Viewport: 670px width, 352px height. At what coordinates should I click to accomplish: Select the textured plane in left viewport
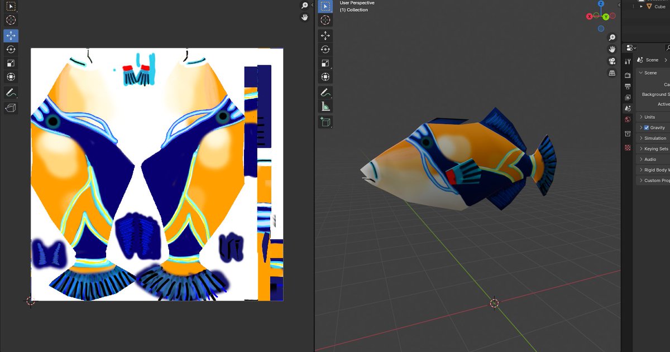tap(157, 175)
